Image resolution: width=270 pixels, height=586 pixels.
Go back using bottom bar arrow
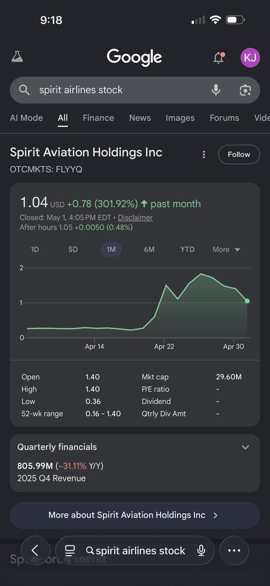(35, 550)
